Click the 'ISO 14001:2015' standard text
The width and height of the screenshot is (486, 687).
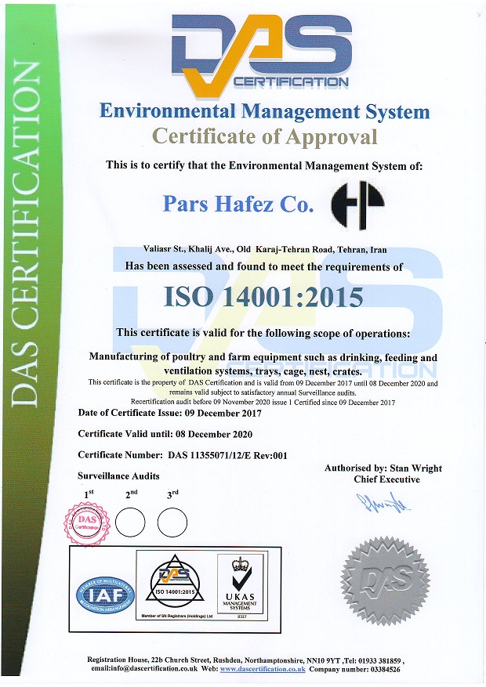coord(263,297)
